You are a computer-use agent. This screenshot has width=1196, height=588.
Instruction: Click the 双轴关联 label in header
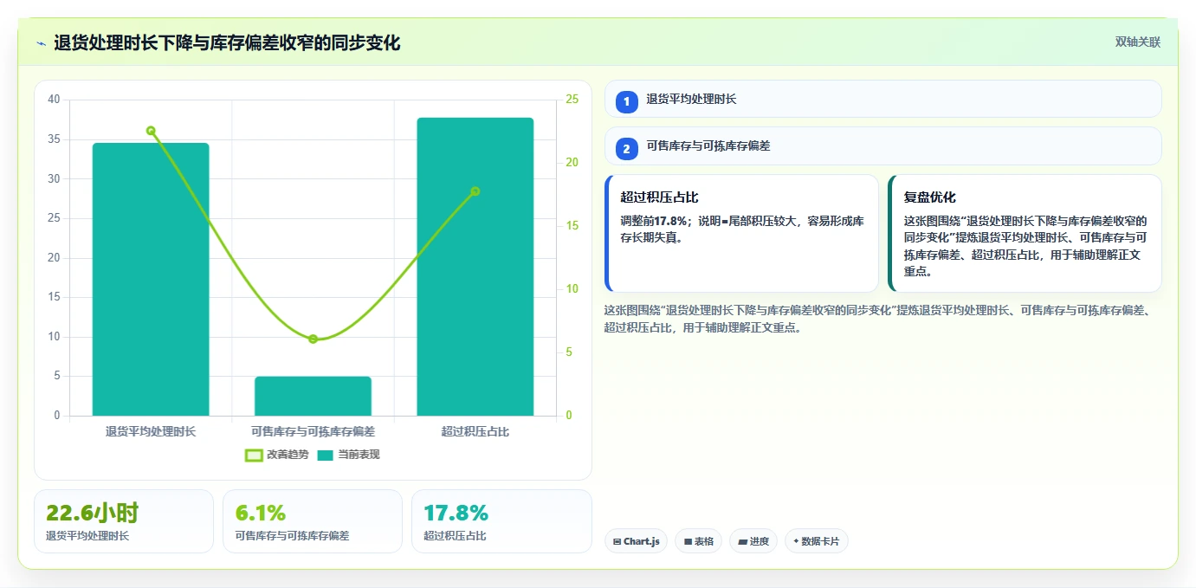coord(1137,42)
